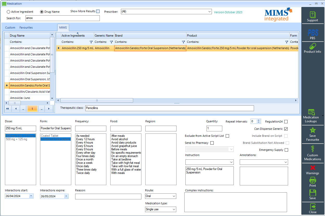
Task: Click the Generic Name column header
Action: click(x=104, y=36)
